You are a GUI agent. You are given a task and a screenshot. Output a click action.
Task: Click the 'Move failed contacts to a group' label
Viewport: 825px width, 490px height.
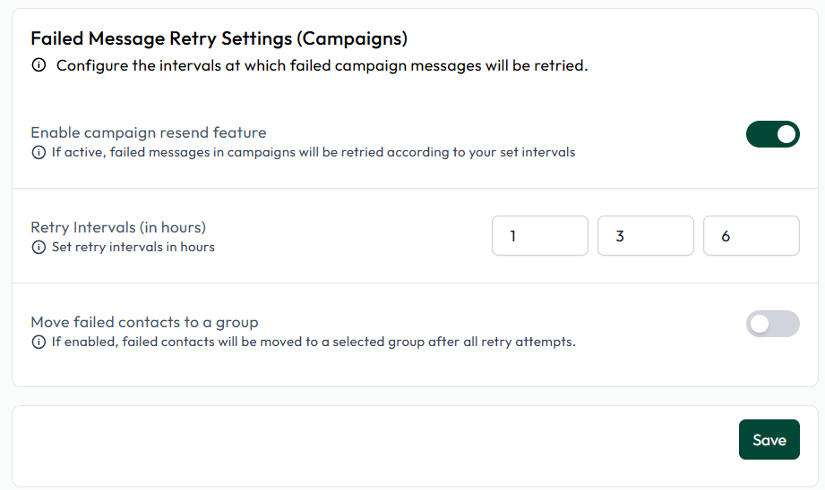coord(145,322)
